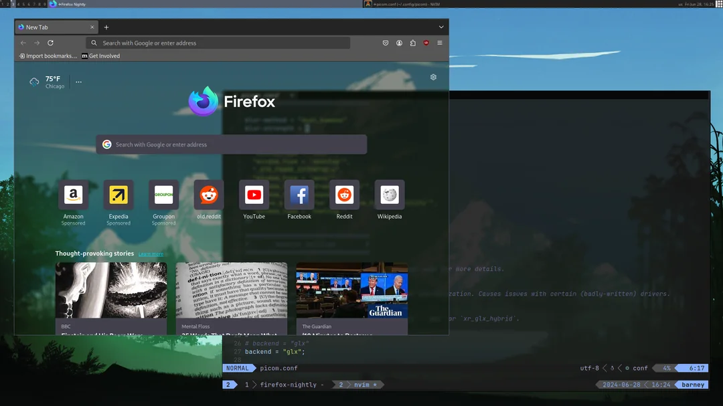Viewport: 723px width, 406px height.
Task: Open the Firefox account icon
Action: [x=399, y=43]
